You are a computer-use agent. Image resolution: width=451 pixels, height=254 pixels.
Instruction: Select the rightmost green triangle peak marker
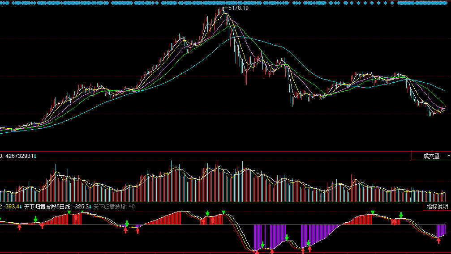(x=373, y=212)
